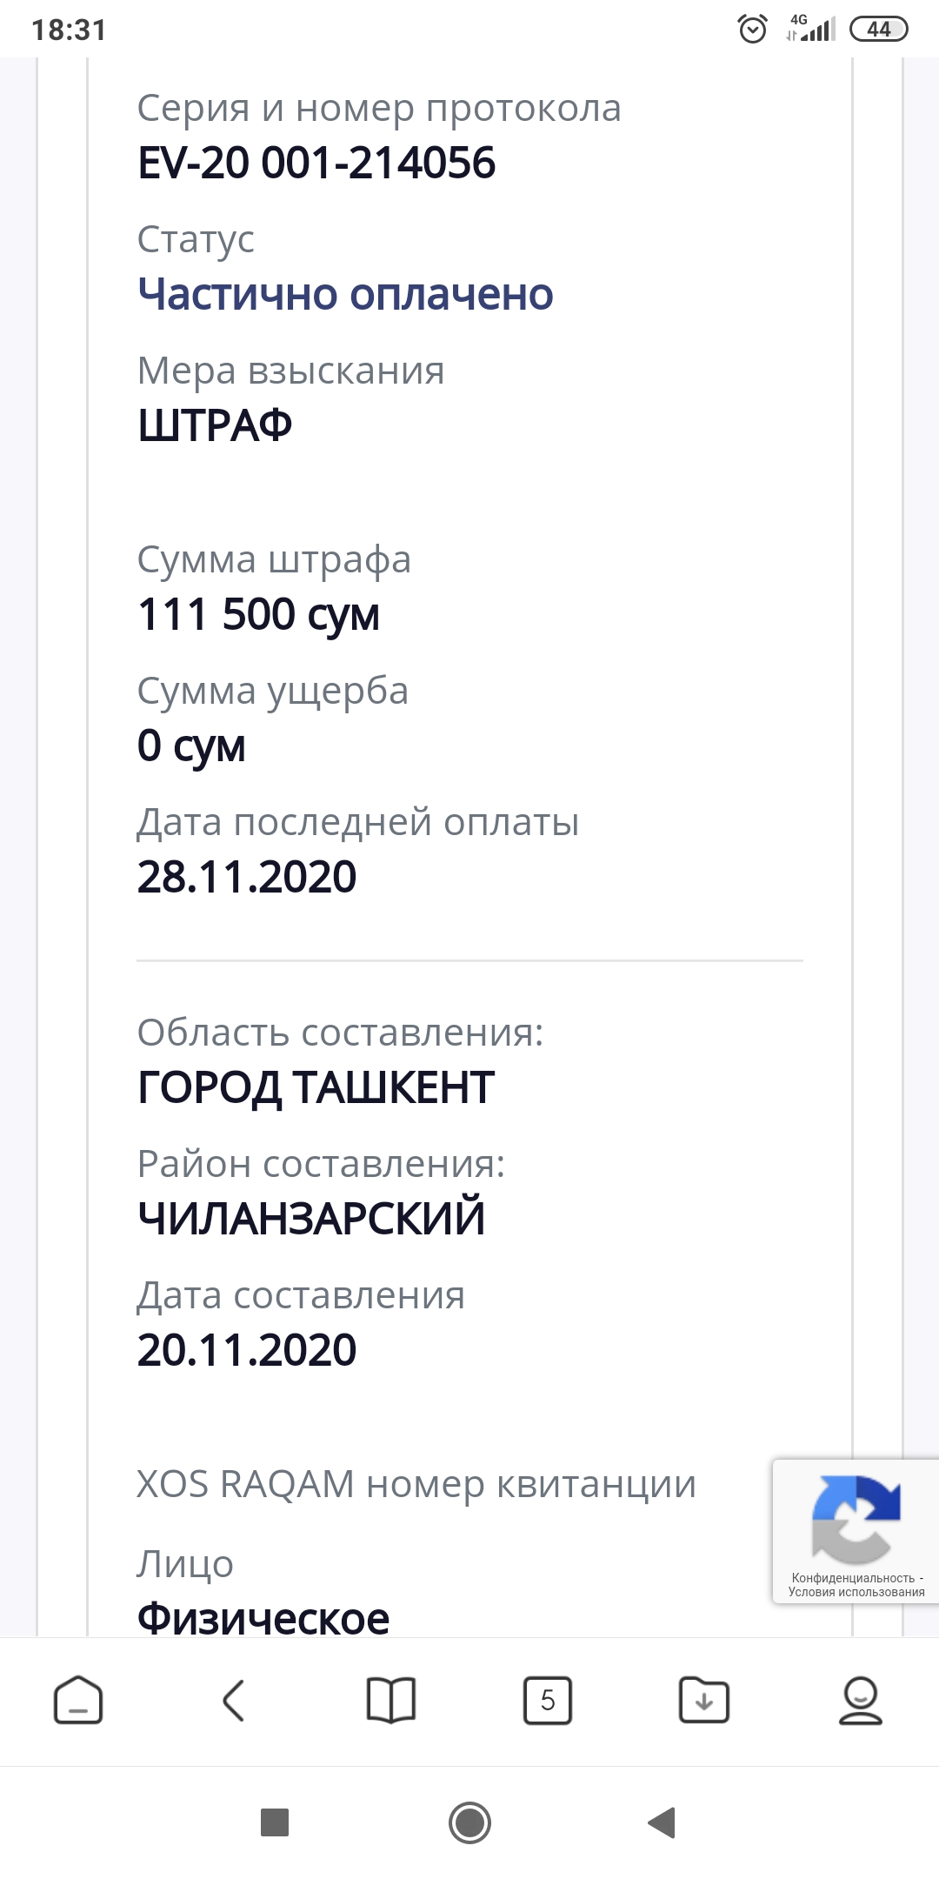Tap the district value ЧИЛАНЗАРСКИЙ
Screen dimensions: 939x1879
311,1218
